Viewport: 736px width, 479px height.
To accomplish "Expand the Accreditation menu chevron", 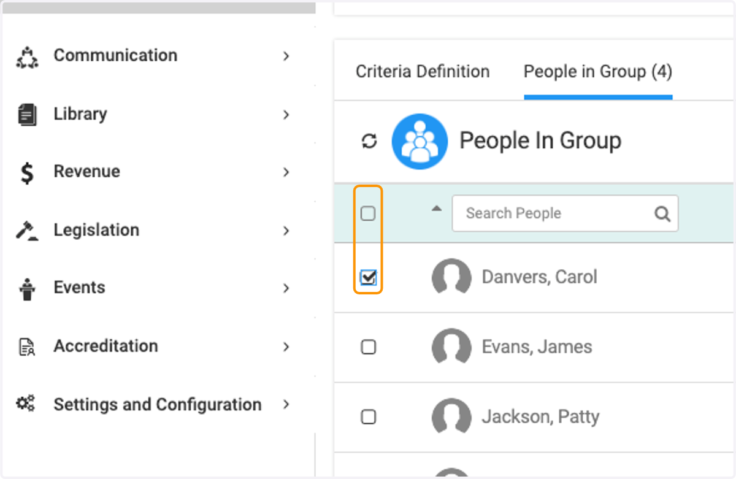I will pos(286,347).
